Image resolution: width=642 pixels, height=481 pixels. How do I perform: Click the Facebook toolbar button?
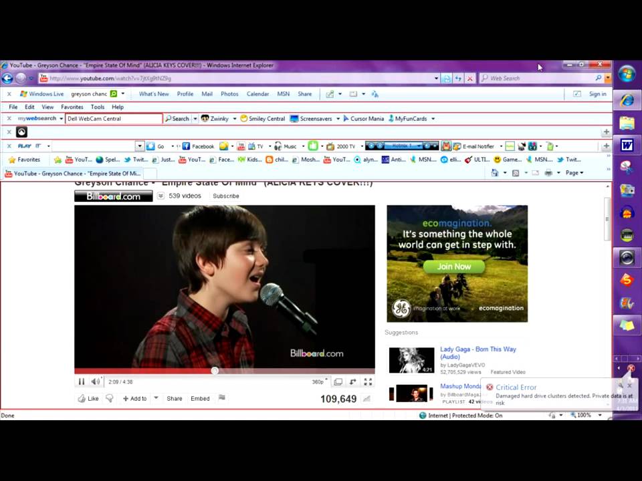pyautogui.click(x=198, y=146)
